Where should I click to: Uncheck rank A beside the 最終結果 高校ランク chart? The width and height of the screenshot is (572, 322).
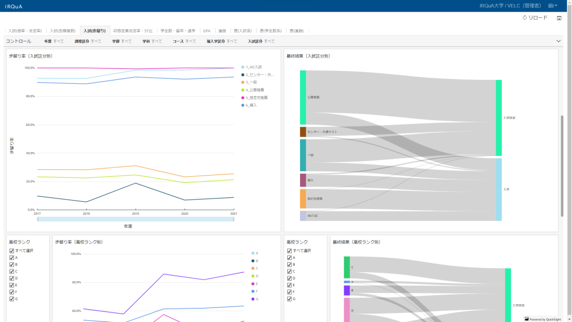289,258
